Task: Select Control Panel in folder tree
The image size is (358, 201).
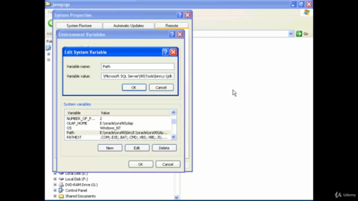Action: (x=76, y=190)
